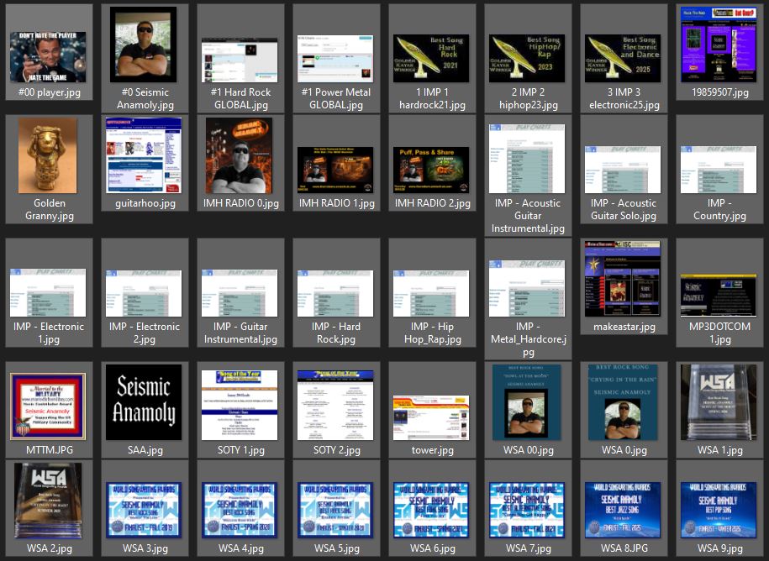
Task: Select SAA.jpg Seismic Anamoly logo image
Action: (x=144, y=402)
